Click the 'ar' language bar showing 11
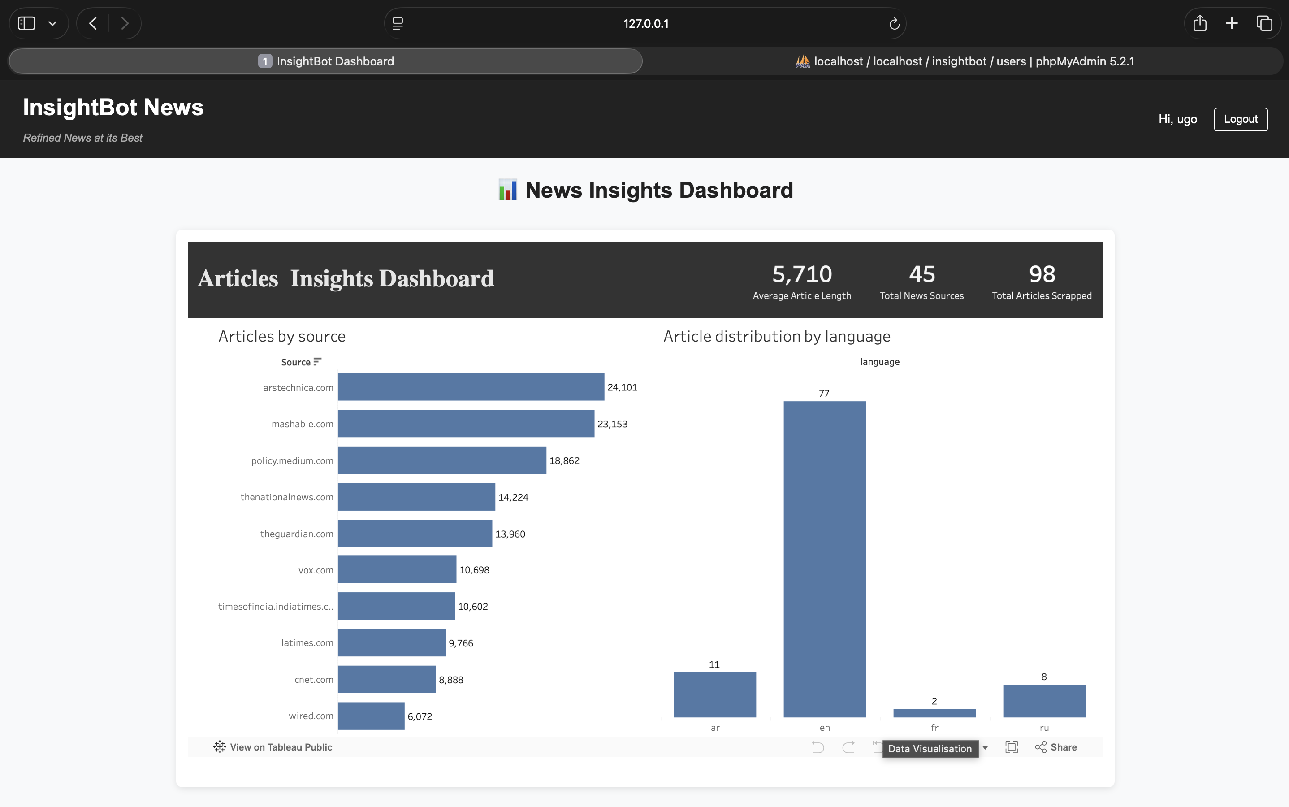Image resolution: width=1289 pixels, height=807 pixels. pos(715,695)
